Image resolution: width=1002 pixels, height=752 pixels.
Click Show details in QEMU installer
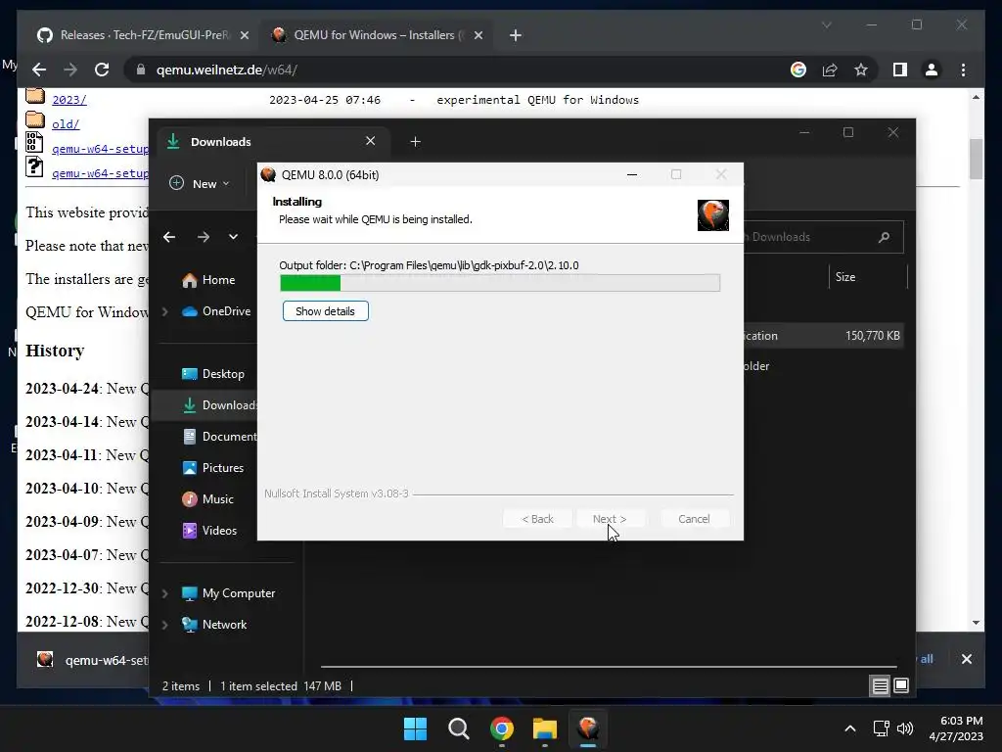(x=325, y=311)
